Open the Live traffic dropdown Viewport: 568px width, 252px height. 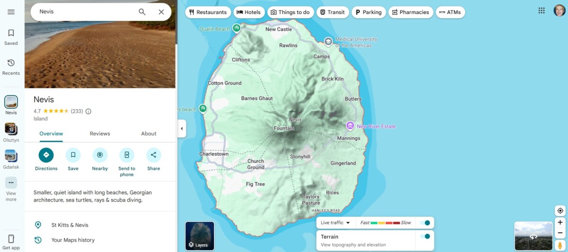(336, 223)
